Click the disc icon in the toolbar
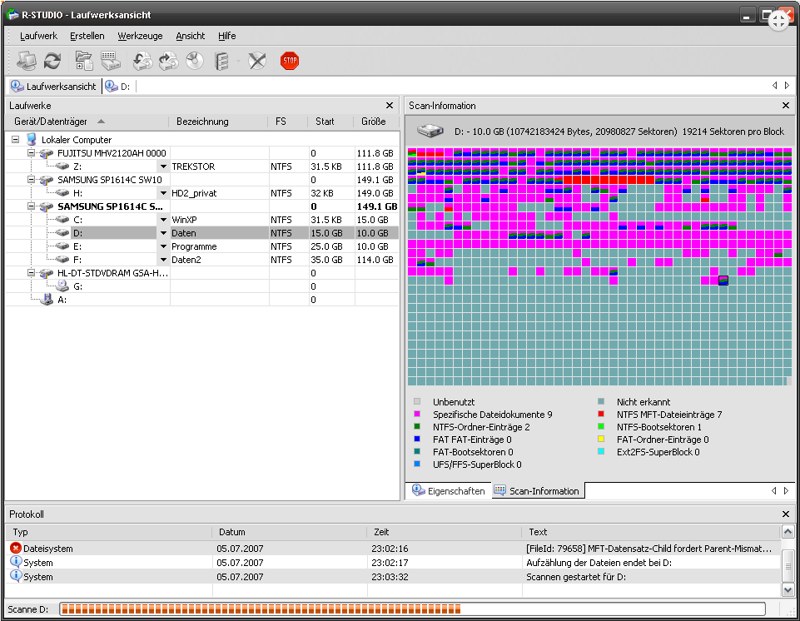The width and height of the screenshot is (800, 621). (x=194, y=60)
